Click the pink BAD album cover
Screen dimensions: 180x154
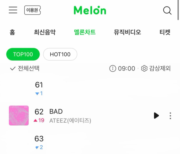[19, 115]
